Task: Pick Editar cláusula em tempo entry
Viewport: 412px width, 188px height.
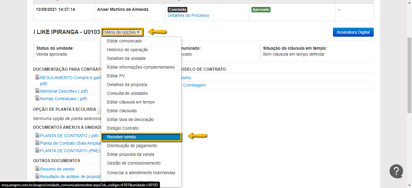Action: point(131,102)
